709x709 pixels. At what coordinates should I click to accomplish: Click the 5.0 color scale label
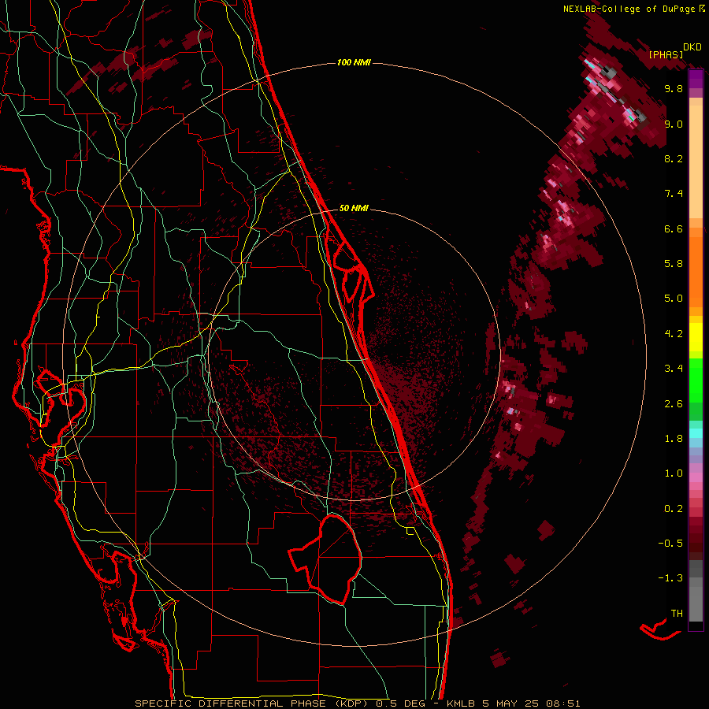coord(674,299)
